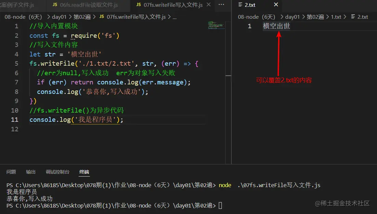Click the JS icon on the 06fs.readFile tab

(x=55, y=4)
